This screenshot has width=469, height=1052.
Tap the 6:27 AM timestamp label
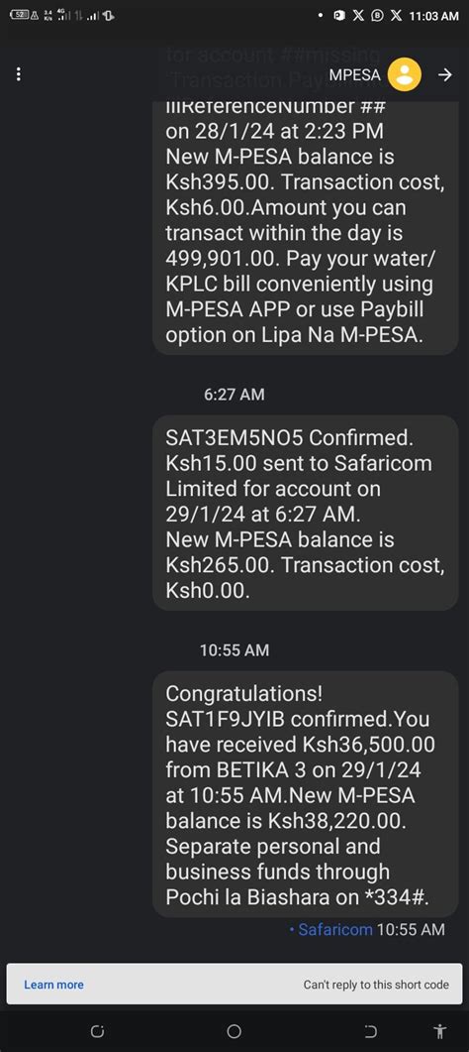[x=234, y=395]
